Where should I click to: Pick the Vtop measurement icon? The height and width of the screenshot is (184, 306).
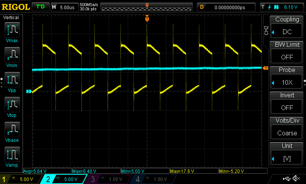12,105
